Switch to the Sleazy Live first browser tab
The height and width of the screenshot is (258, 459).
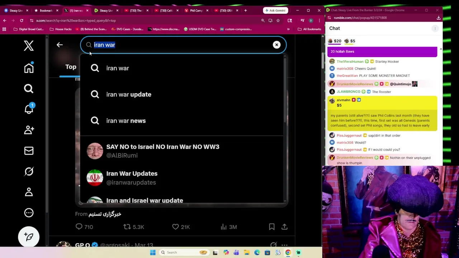[16, 10]
